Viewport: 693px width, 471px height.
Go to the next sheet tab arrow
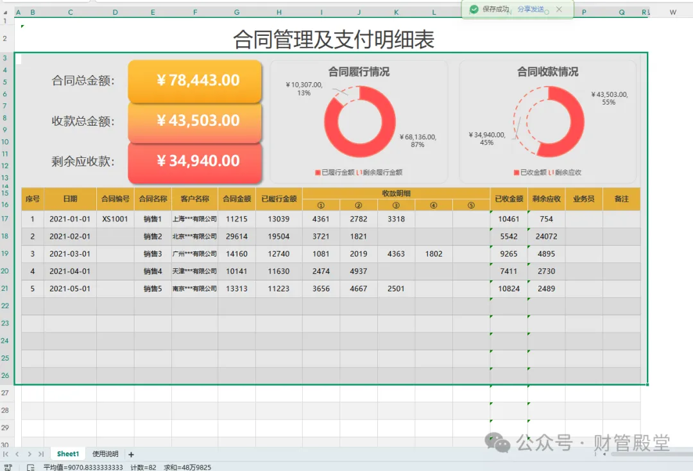pyautogui.click(x=29, y=454)
